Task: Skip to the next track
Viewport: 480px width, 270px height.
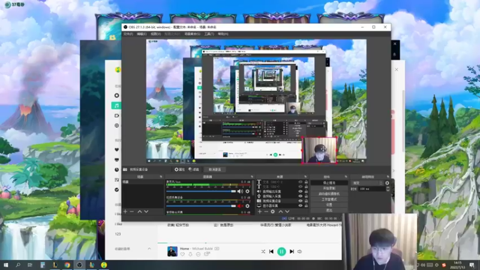Action: click(292, 251)
